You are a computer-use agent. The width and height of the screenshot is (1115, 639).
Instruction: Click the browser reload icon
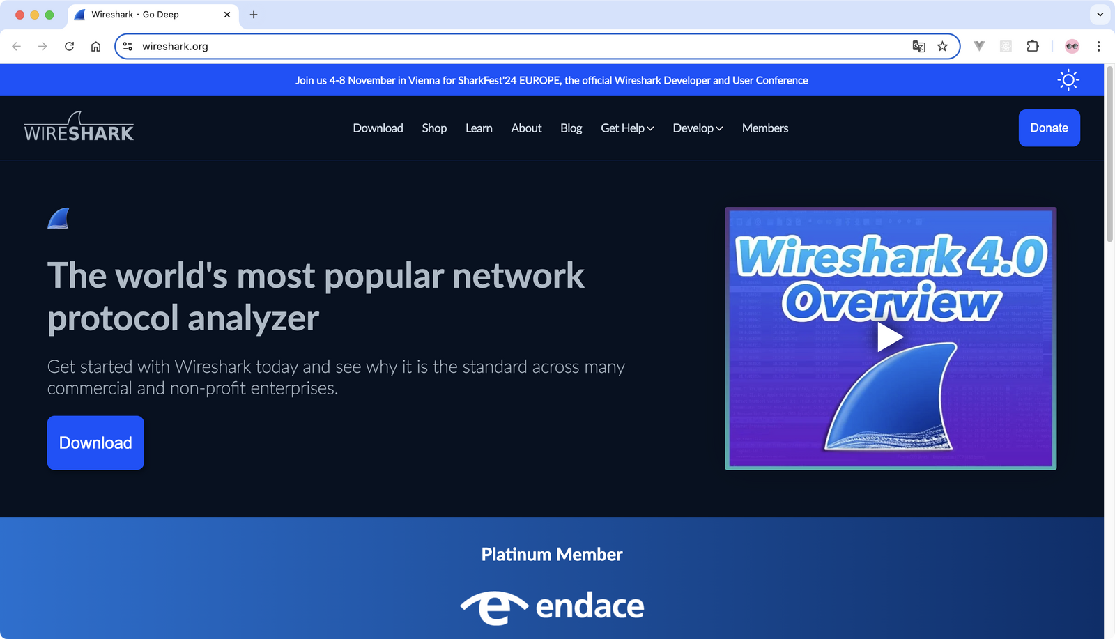[x=69, y=47]
